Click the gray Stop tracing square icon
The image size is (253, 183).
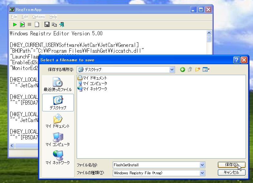(30, 25)
